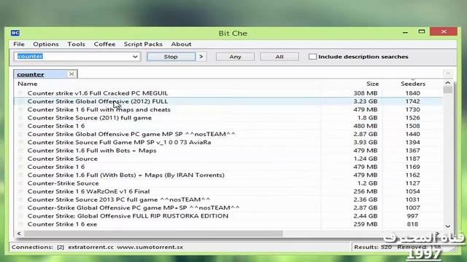Close the counter search tab

coord(72,74)
